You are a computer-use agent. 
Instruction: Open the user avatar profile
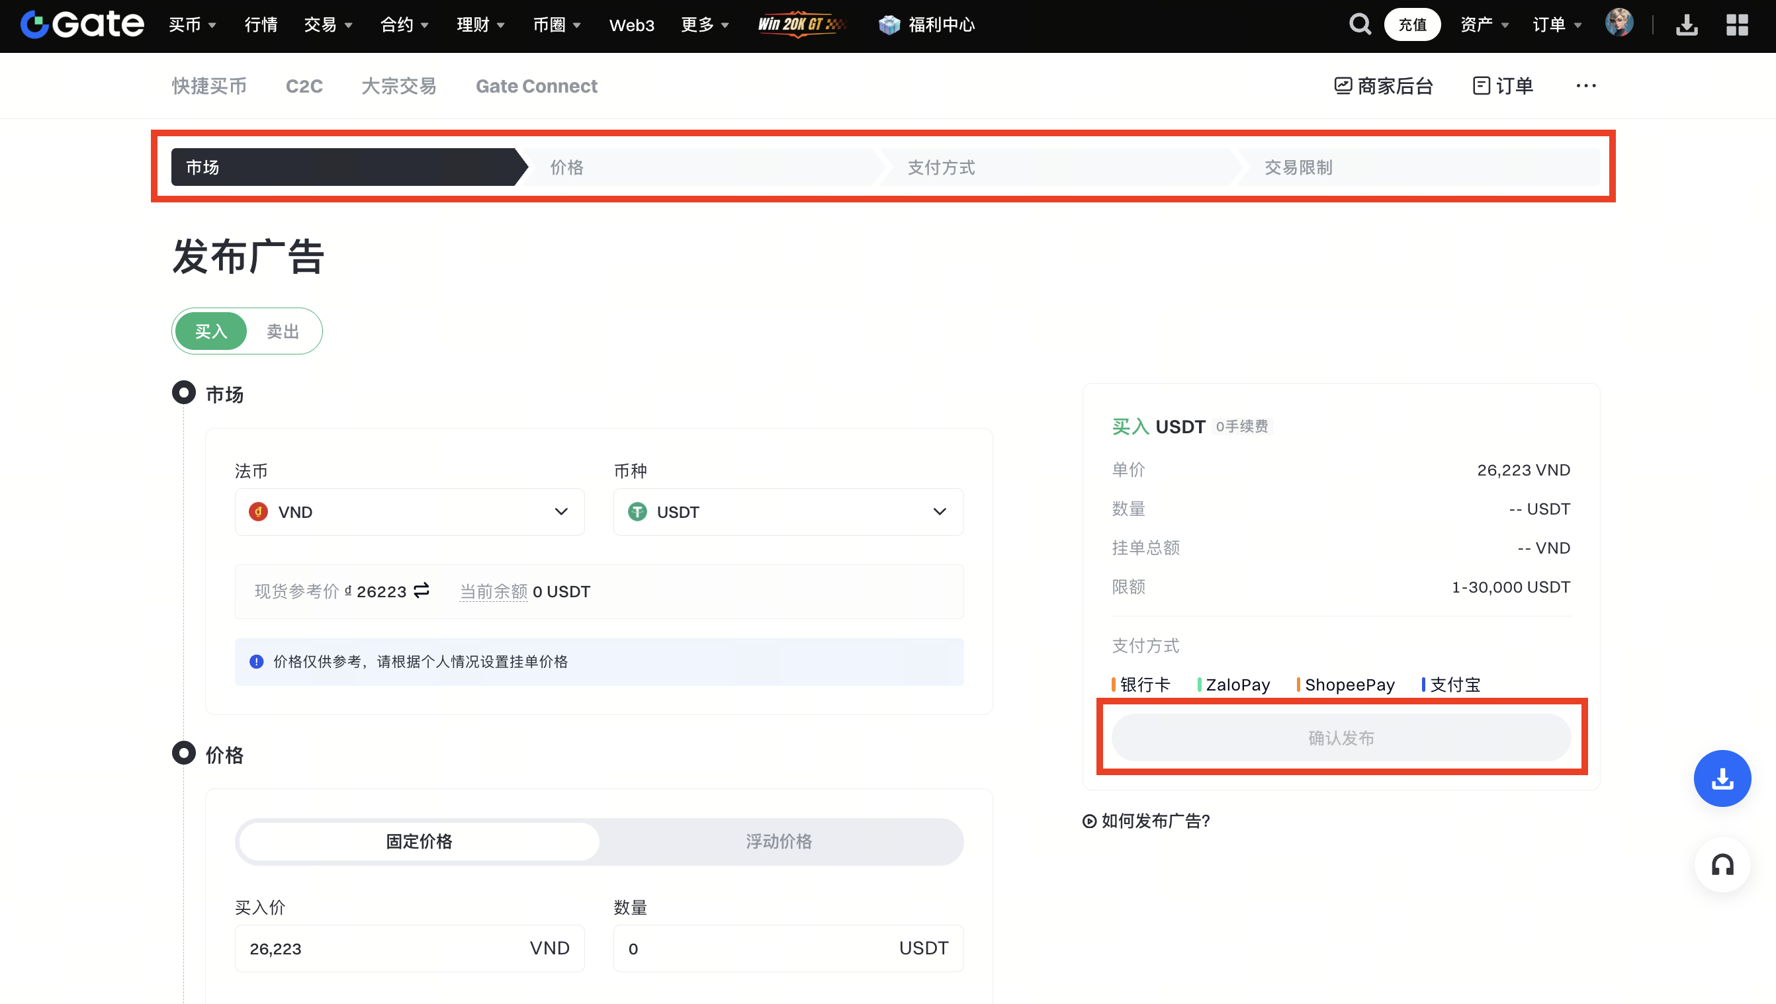click(x=1618, y=23)
